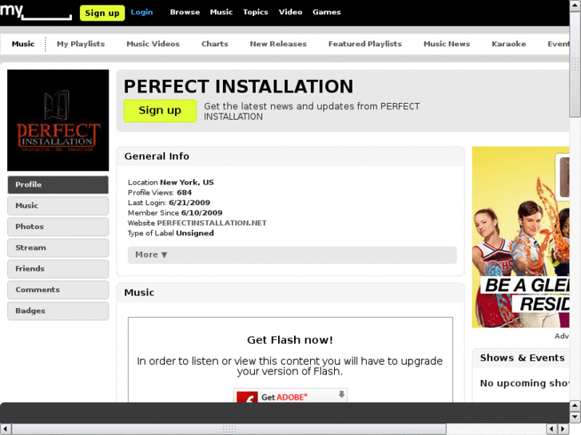Open the Browse menu

tap(185, 12)
